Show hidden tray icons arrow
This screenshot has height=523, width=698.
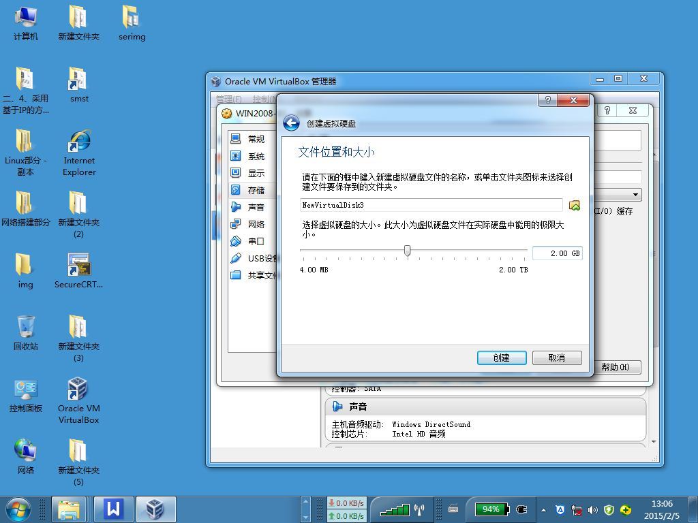543,510
